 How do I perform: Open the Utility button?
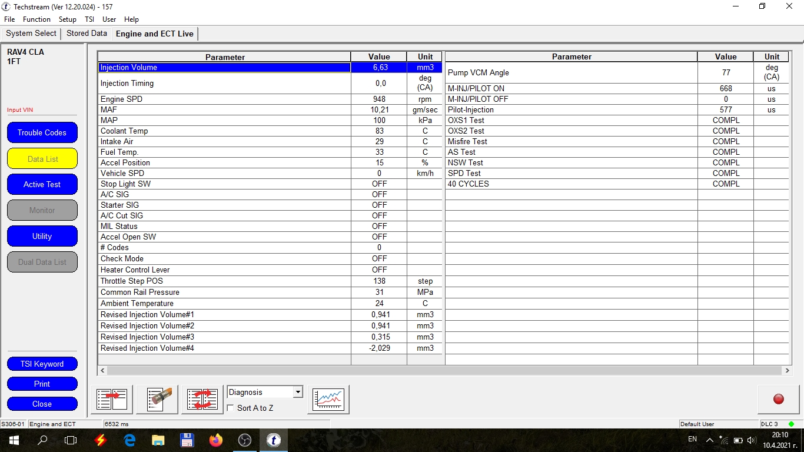pos(42,236)
